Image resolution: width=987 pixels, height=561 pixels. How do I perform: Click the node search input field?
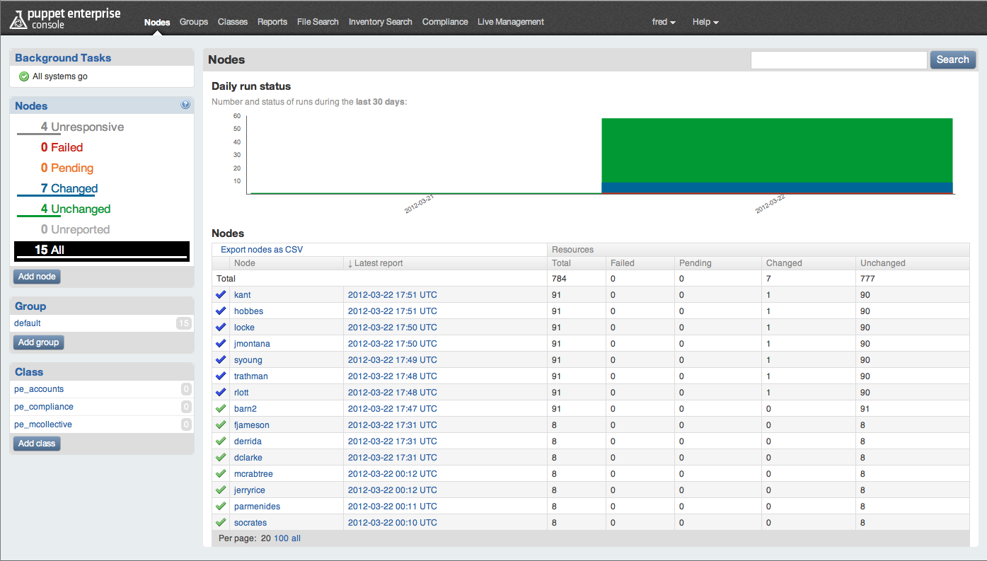coord(838,60)
